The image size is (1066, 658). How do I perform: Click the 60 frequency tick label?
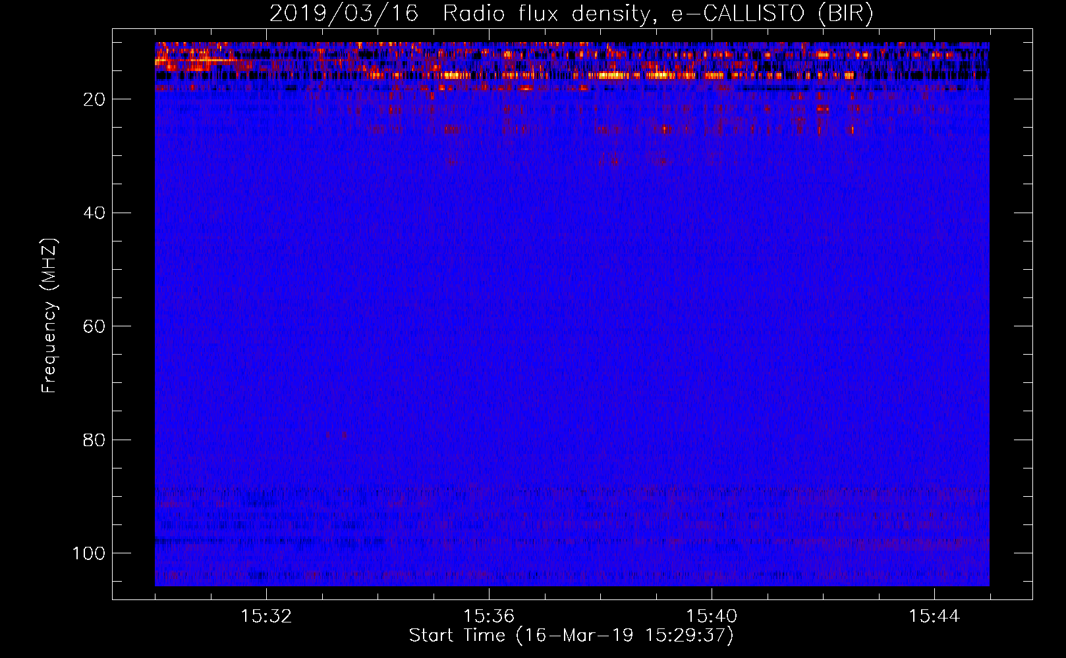click(94, 326)
